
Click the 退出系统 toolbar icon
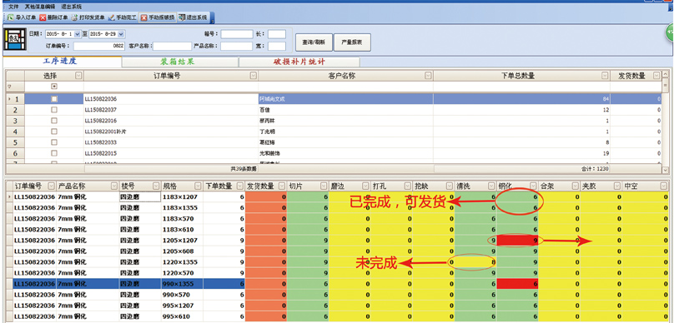tap(182, 17)
